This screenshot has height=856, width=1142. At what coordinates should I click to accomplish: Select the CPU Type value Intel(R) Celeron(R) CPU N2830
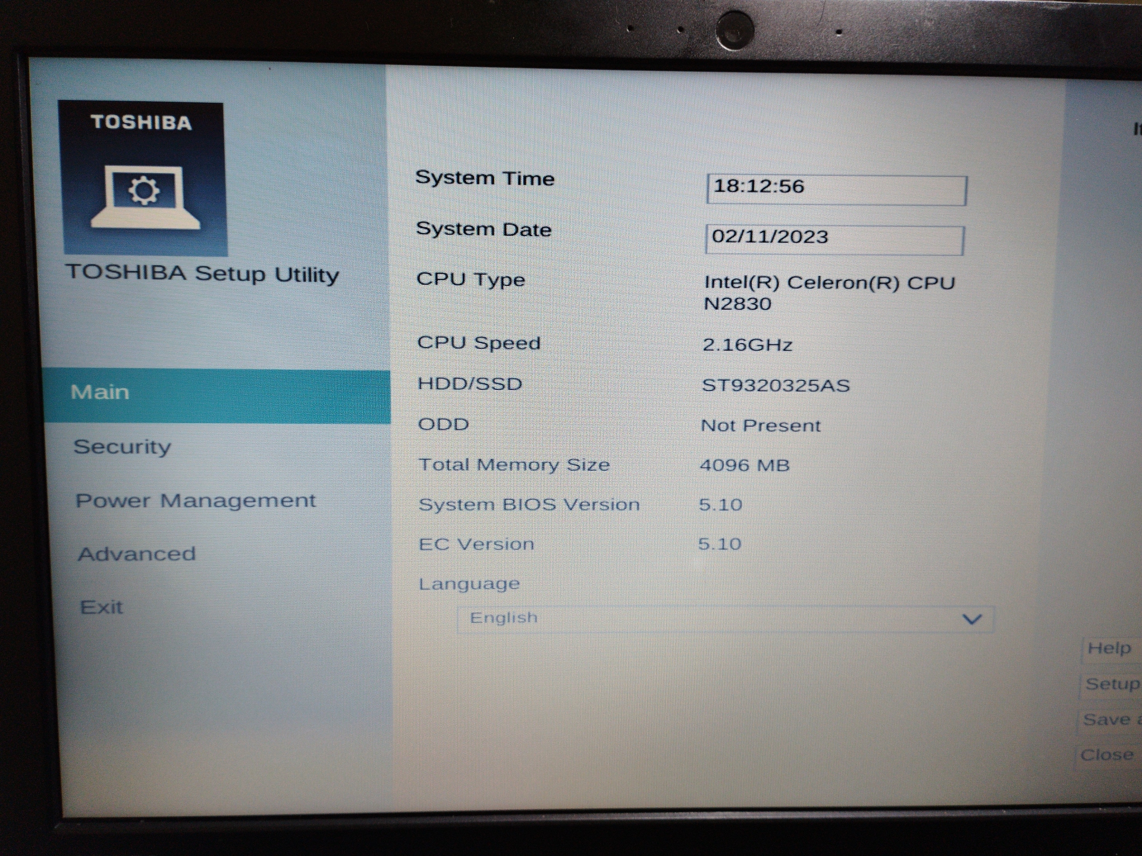click(829, 292)
